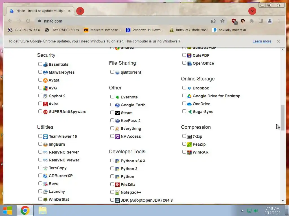Open the Index of /~dartz/isos/ bookmark
Viewport: 289px width, 216px height.
coord(189,30)
